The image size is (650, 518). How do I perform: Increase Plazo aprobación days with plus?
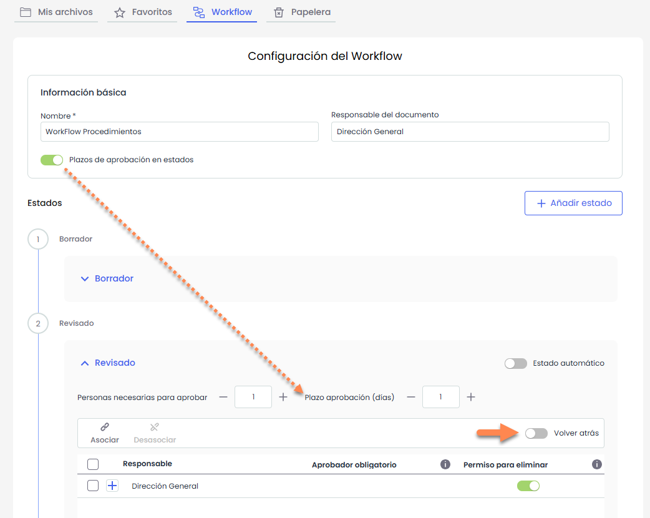(471, 397)
